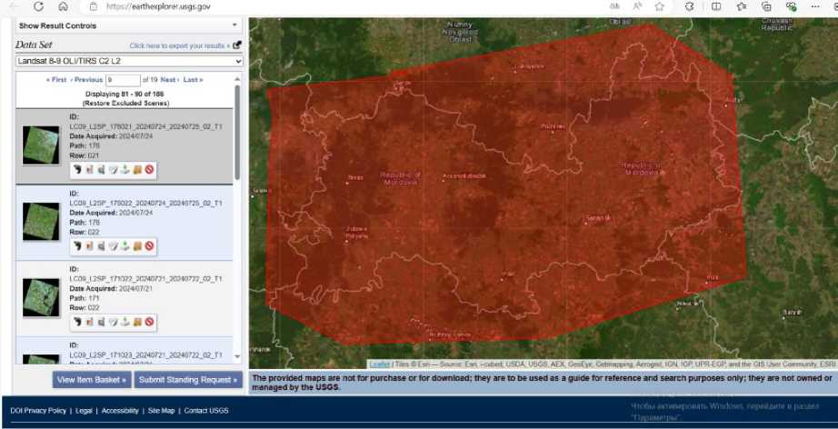Click Saransk city label on map
838x429 pixels.
[x=597, y=218]
